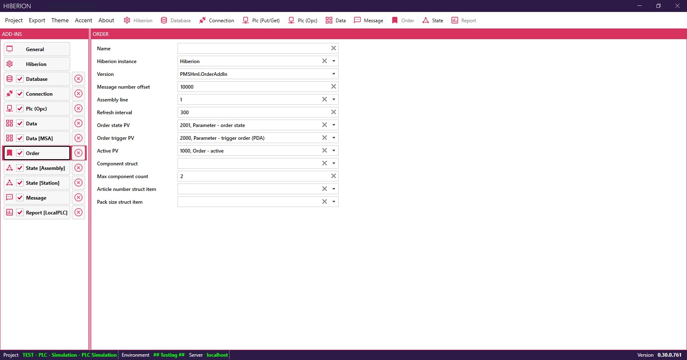687x360 pixels.
Task: Clear the Name field with its X
Action: [x=334, y=48]
